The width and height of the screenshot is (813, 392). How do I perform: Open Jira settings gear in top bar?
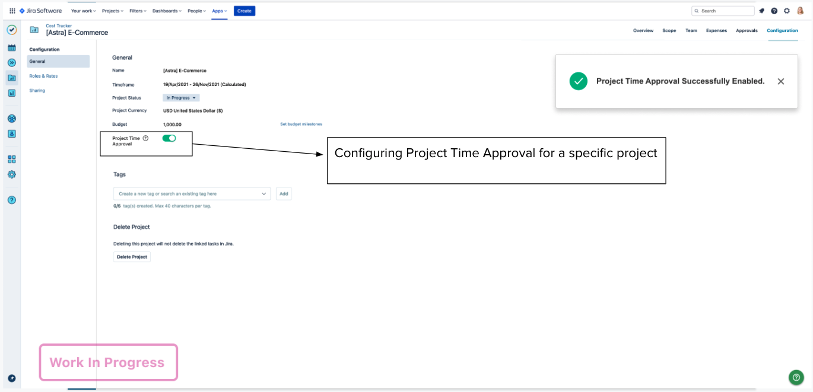pos(787,11)
